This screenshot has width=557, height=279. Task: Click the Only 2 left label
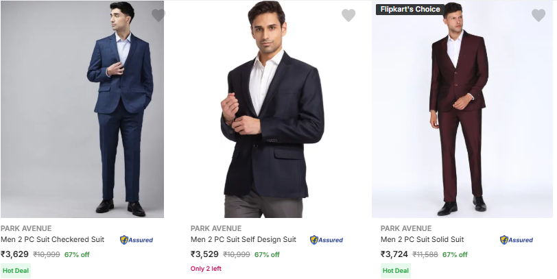[x=206, y=269]
